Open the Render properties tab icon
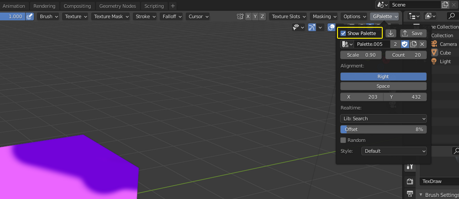Viewport: 459px width, 199px height. point(410,182)
